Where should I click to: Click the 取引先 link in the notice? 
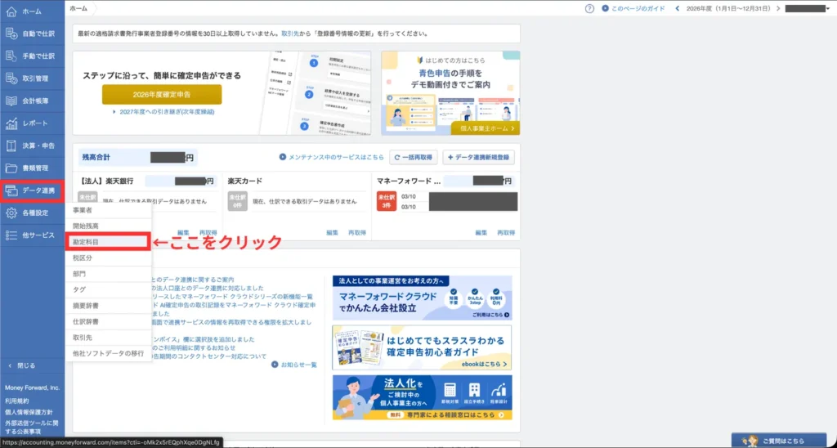290,33
